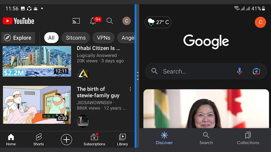Image resolution: width=271 pixels, height=152 pixels.
Task: Select the VPNs filter chip
Action: 103,38
